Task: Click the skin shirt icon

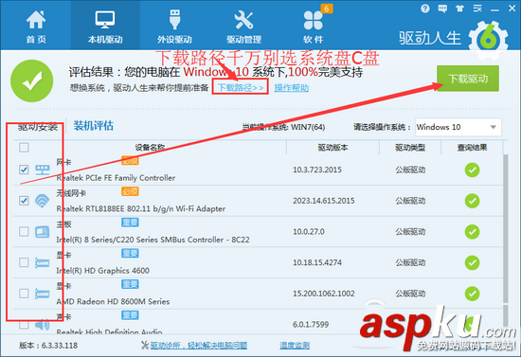Action: pyautogui.click(x=459, y=9)
